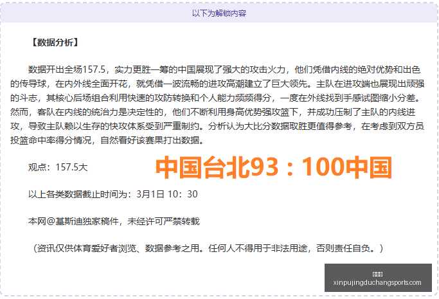Click the 以上各类数据截止时间为：3月1日 10：30 line
439x299 pixels.
pyautogui.click(x=113, y=194)
